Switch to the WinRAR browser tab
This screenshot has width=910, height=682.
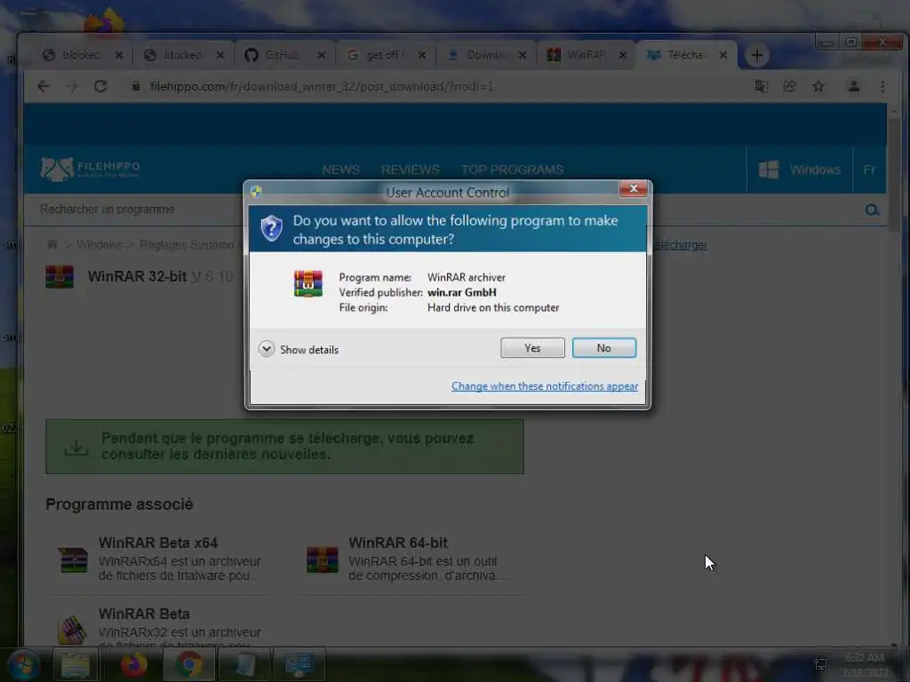(x=587, y=55)
